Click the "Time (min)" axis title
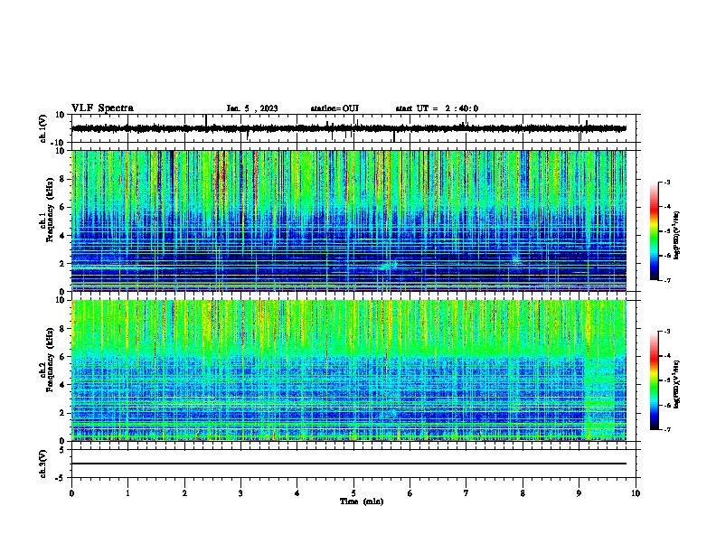Viewport: 716px width, 553px height. coord(362,501)
